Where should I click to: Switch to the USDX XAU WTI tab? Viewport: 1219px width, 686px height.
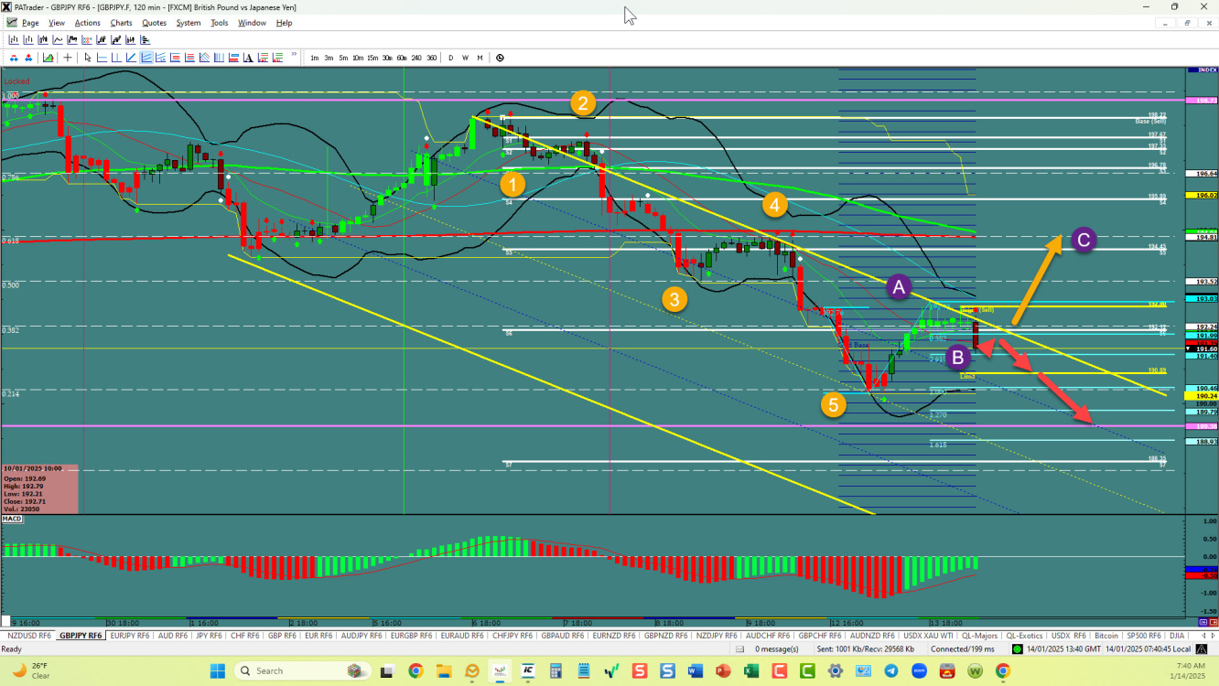click(928, 635)
